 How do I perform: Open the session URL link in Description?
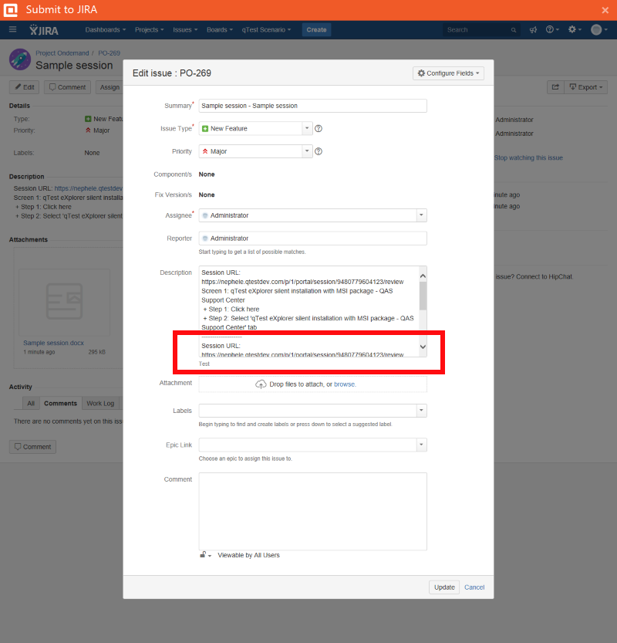[x=89, y=188]
